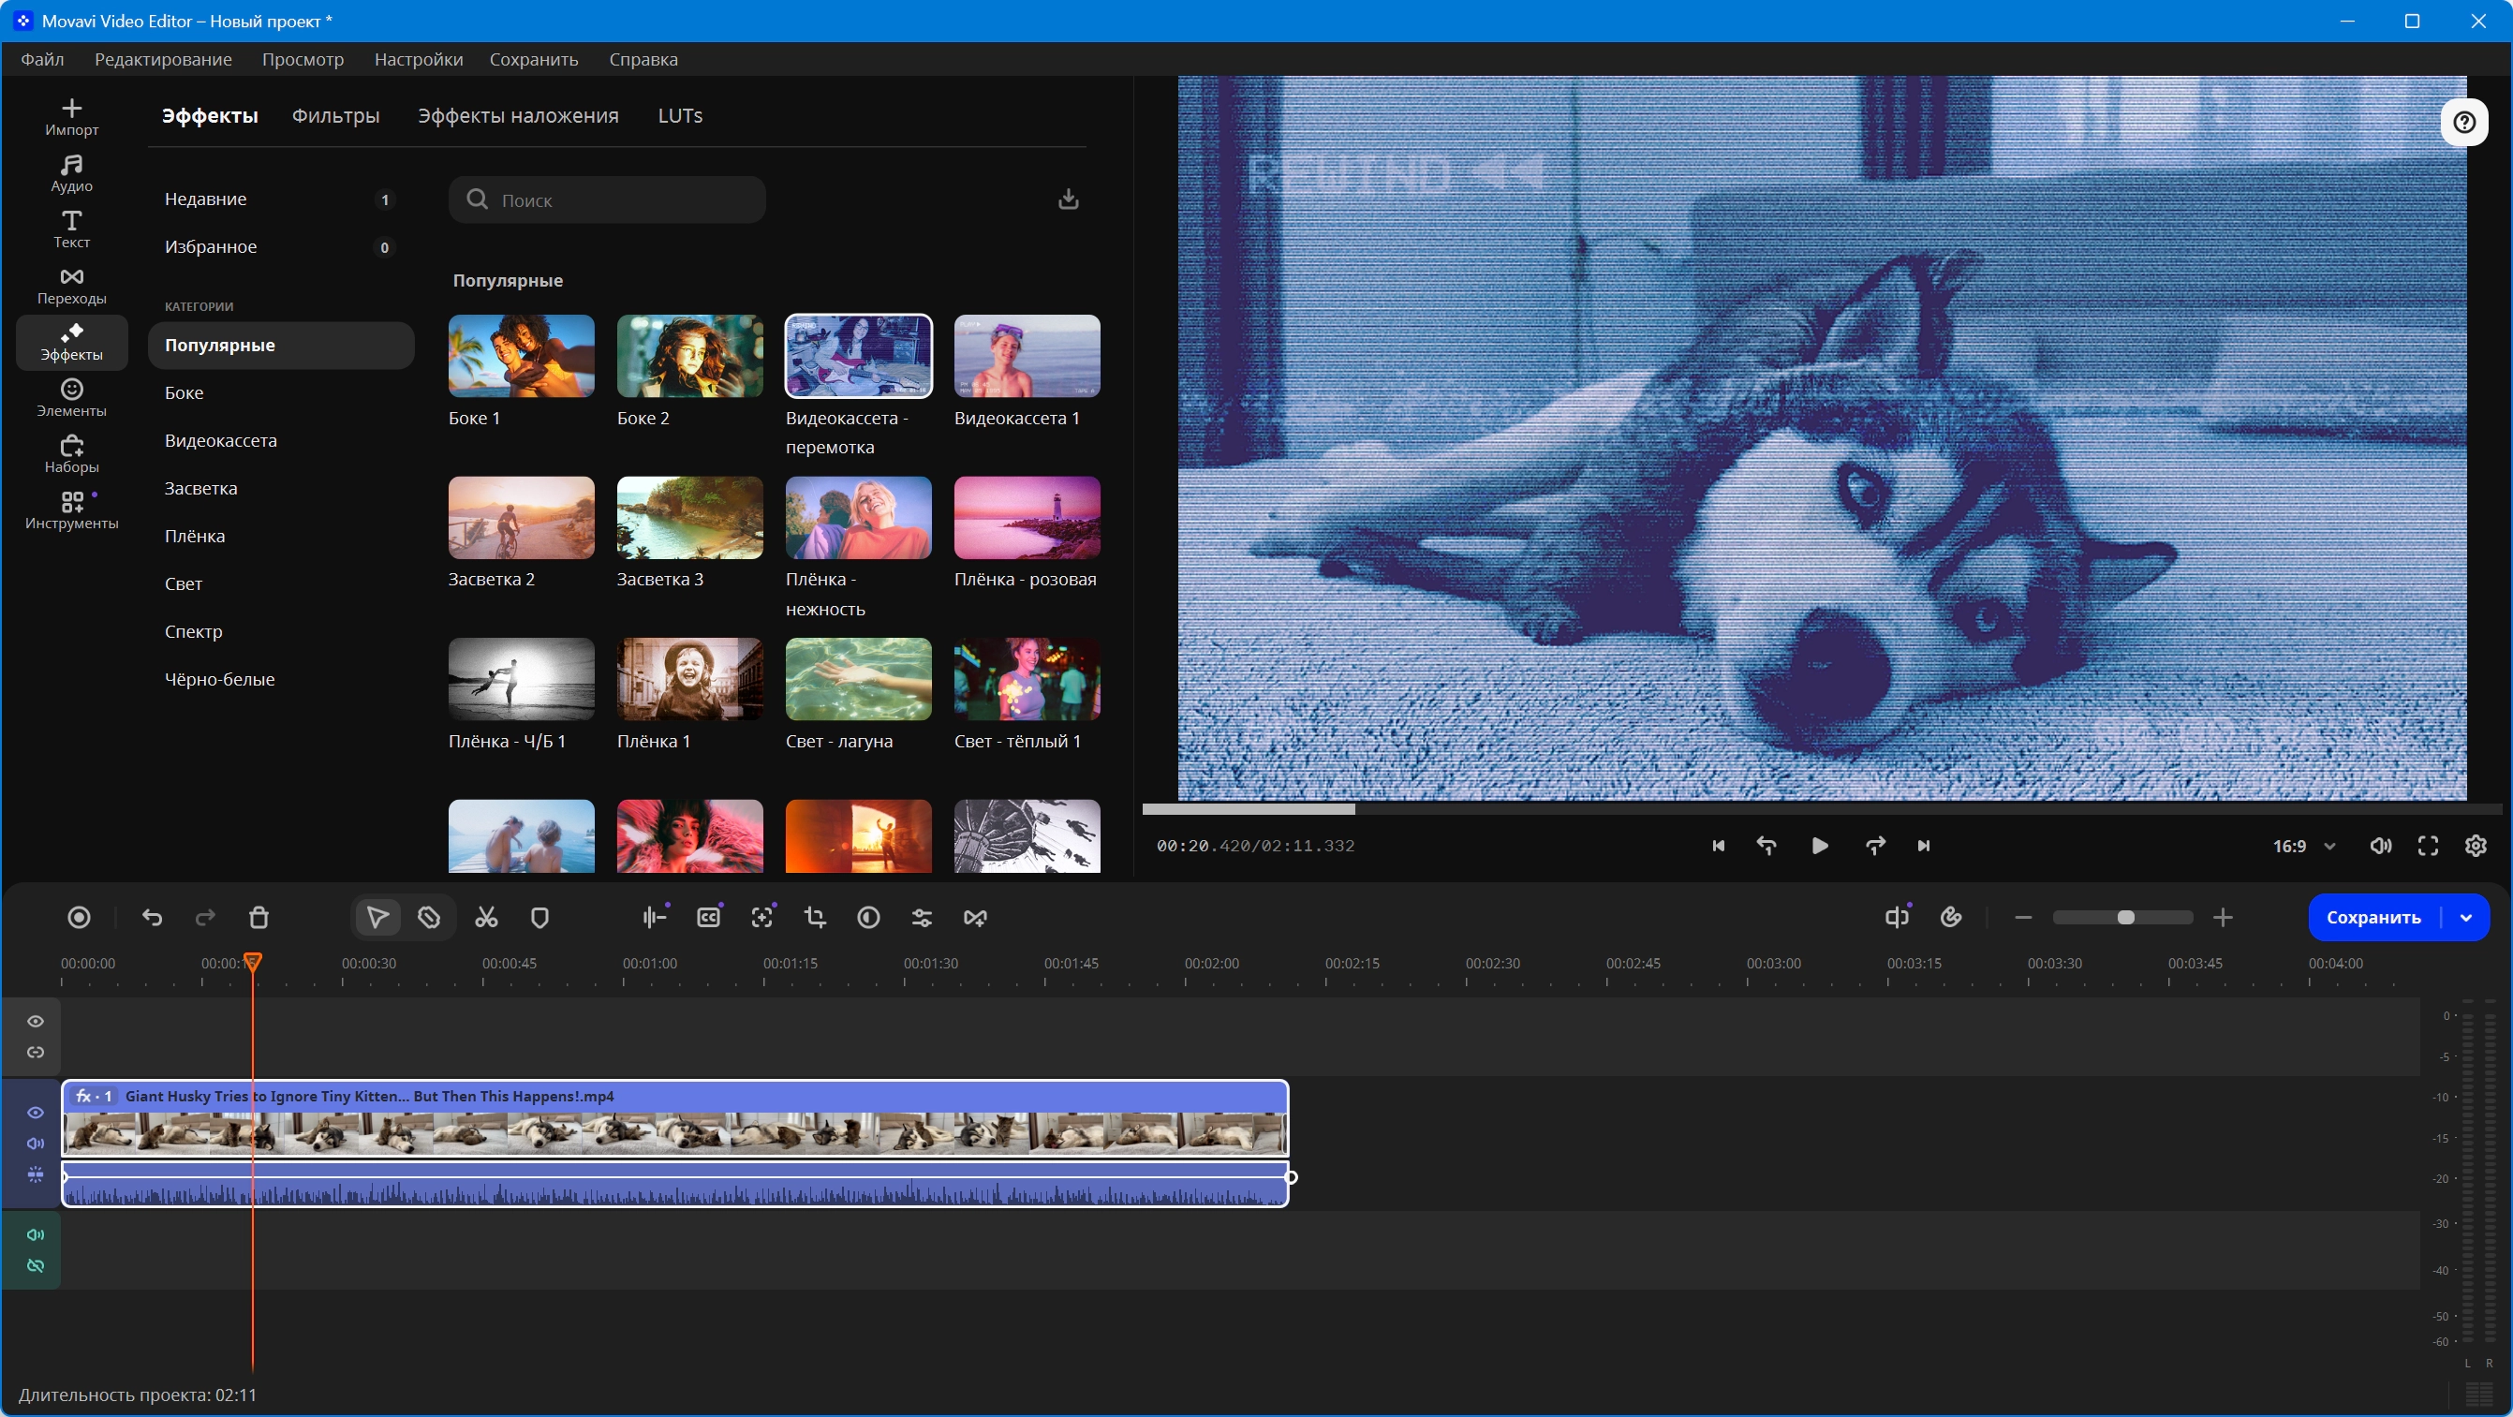This screenshot has height=1417, width=2513.
Task: Select the Videocassette category
Action: 221,440
